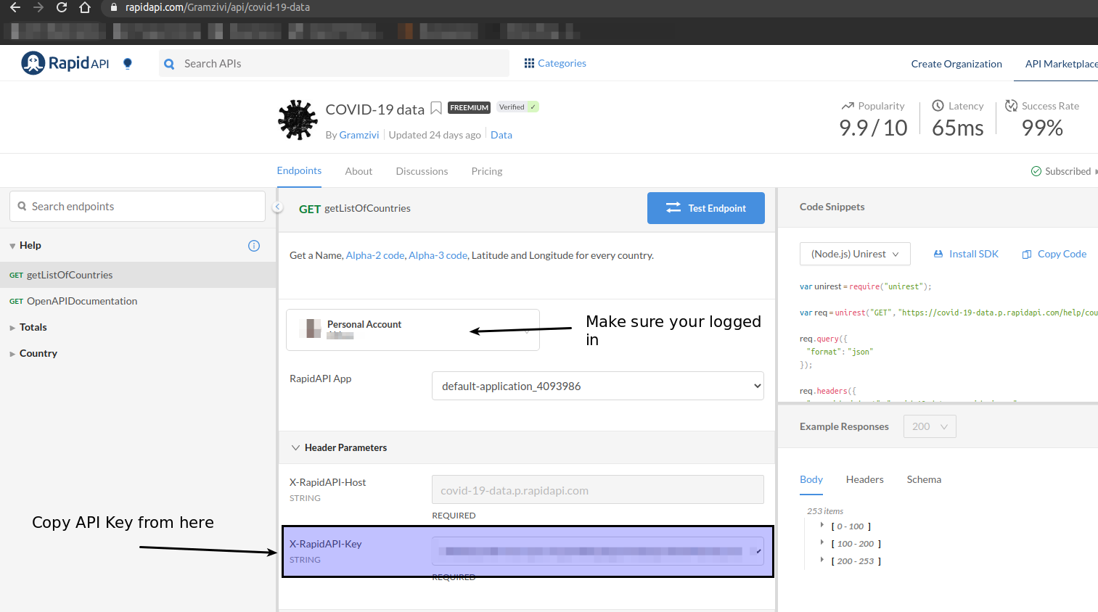Click the Popularity trend icon
Image resolution: width=1098 pixels, height=612 pixels.
point(848,106)
